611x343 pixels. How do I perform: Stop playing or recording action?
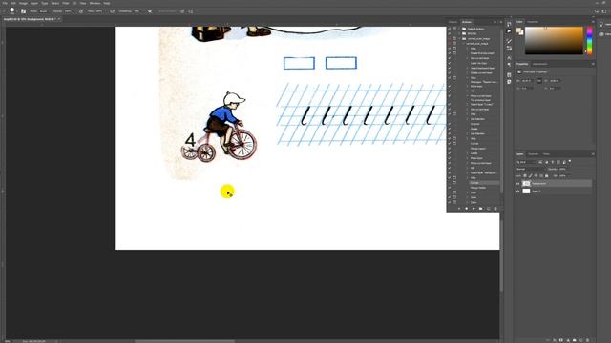tap(459, 209)
